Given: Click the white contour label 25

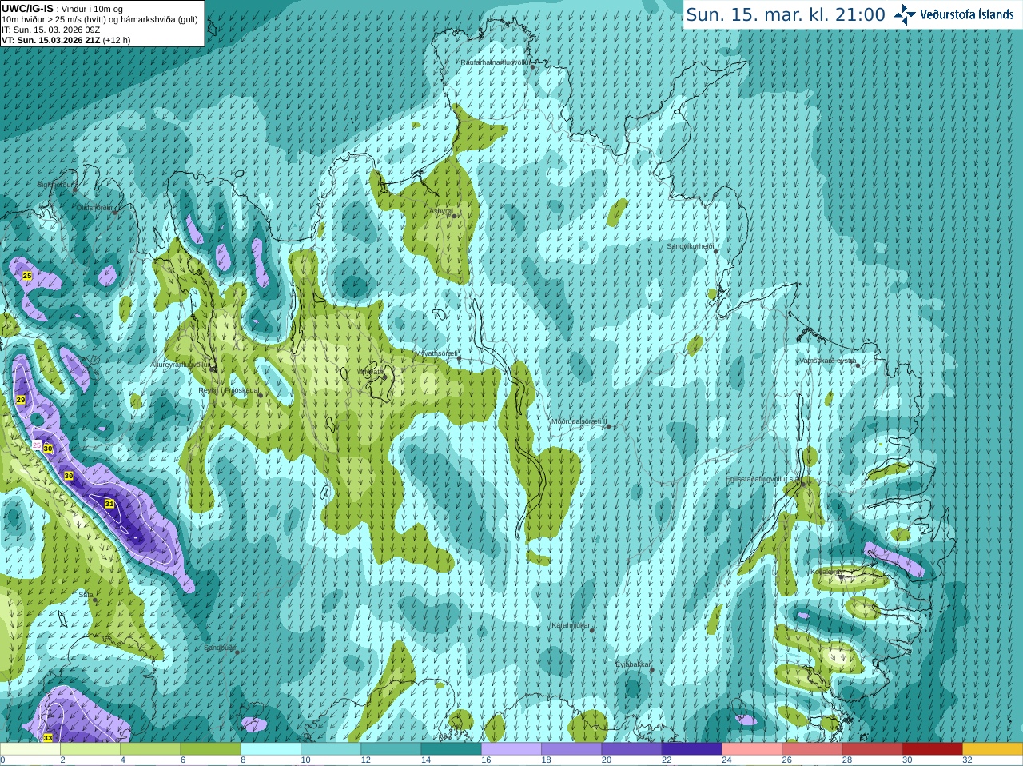Looking at the screenshot, I should coord(37,445).
